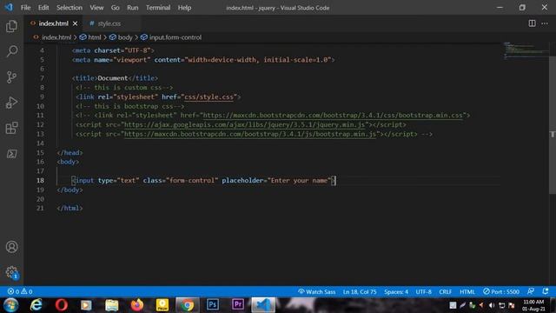Click the volume speaker tray icon
This screenshot has width=556, height=313.
pyautogui.click(x=492, y=305)
